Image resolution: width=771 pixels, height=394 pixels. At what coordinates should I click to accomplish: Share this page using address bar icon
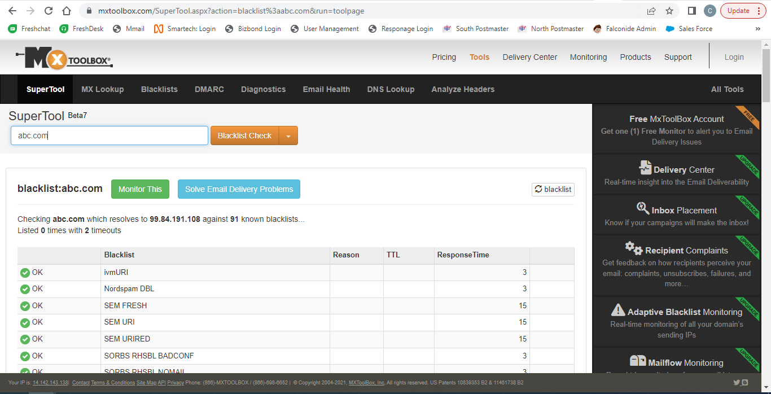click(x=651, y=11)
